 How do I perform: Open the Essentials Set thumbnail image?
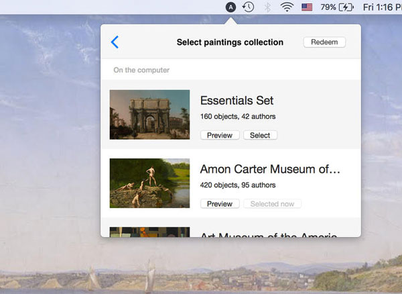click(149, 115)
